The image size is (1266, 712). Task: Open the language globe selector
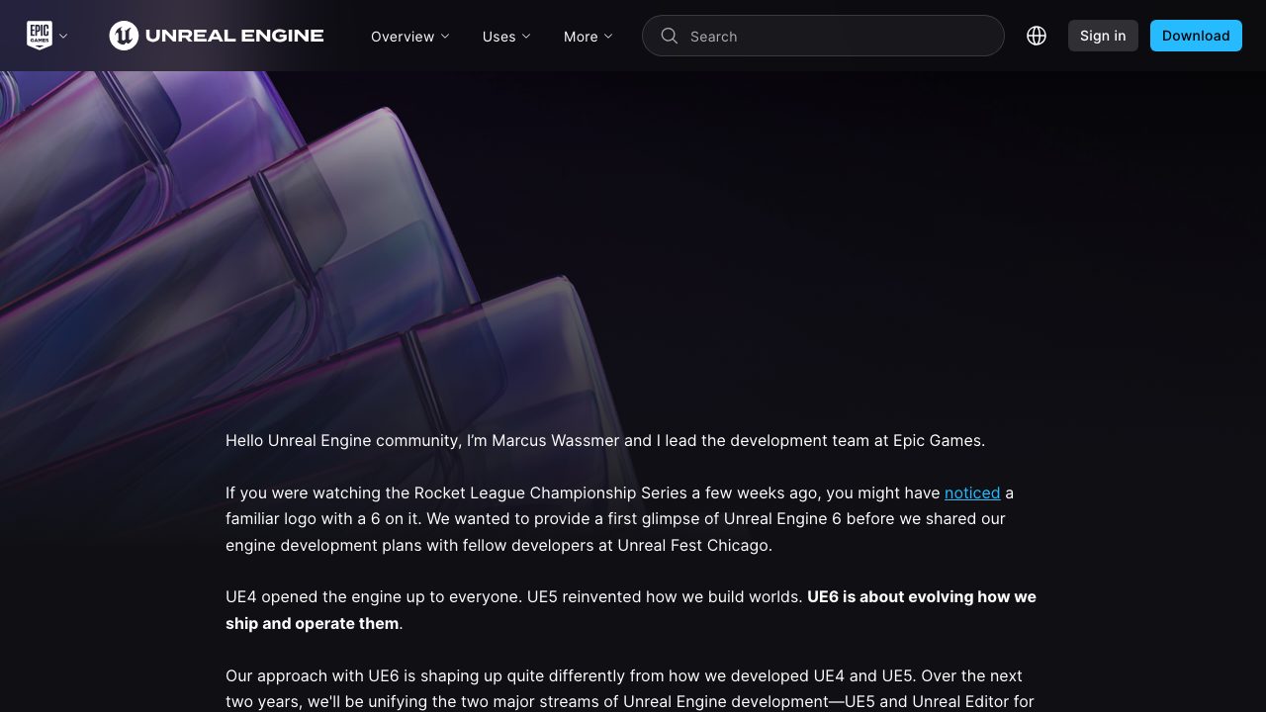(x=1037, y=36)
